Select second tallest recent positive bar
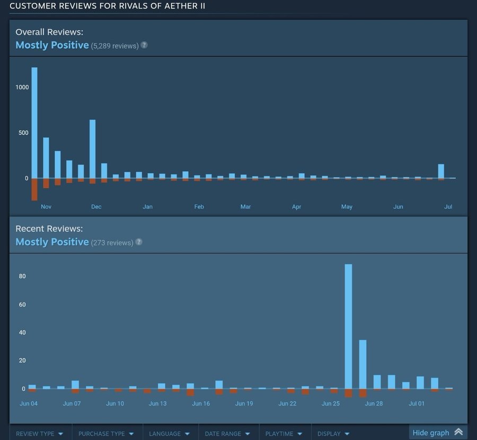This screenshot has width=477, height=440. pyautogui.click(x=363, y=364)
